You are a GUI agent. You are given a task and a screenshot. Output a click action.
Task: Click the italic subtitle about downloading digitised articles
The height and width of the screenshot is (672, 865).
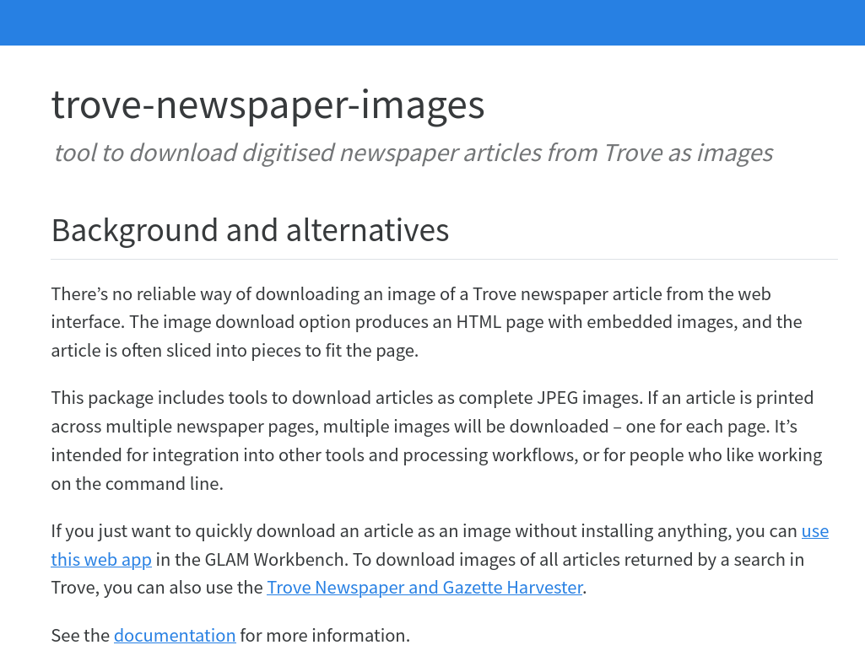414,153
